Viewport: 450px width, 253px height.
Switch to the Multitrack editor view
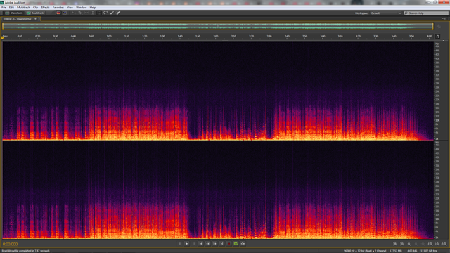tap(35, 13)
